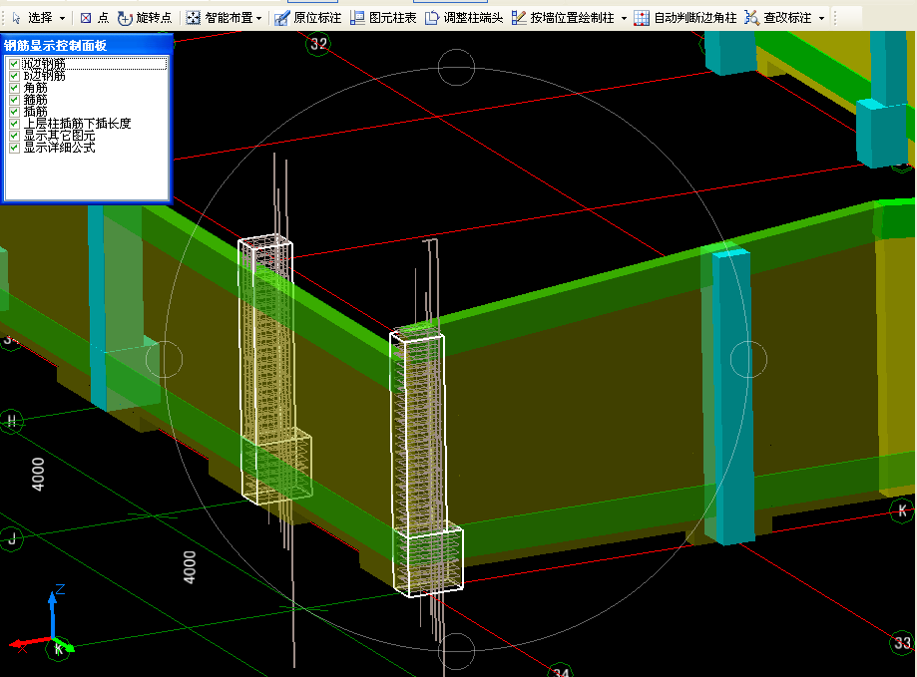The image size is (917, 677).
Task: Click the XYZ coordinate axis gizmo
Action: point(42,620)
